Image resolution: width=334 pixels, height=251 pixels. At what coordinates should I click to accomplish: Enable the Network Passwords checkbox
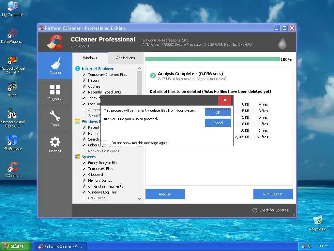pos(84,151)
